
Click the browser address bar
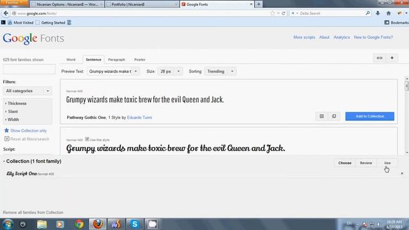click(141, 13)
